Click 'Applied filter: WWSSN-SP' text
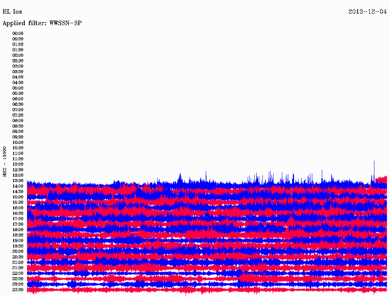 [42, 23]
